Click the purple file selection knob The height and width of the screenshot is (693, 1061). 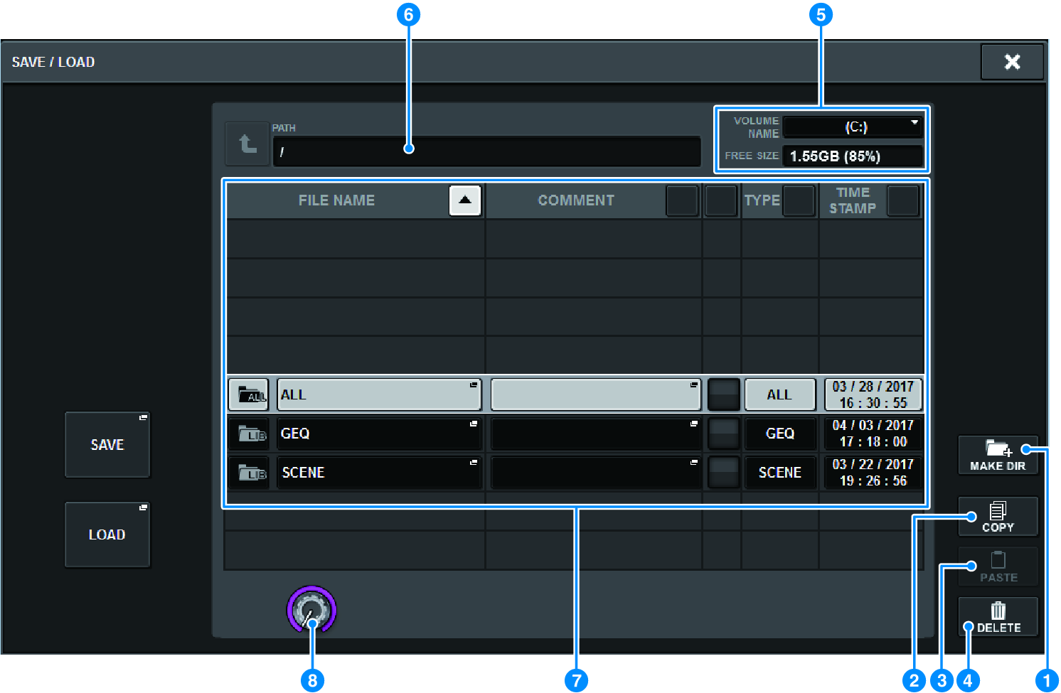tap(311, 609)
